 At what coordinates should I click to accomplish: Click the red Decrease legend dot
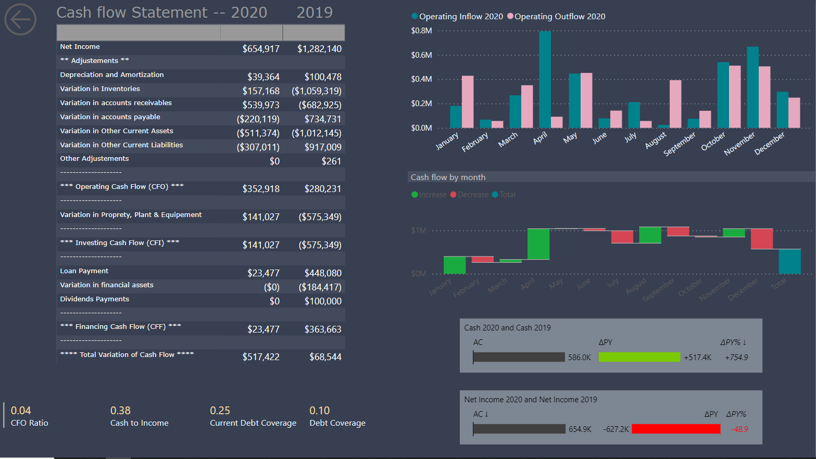tap(453, 195)
